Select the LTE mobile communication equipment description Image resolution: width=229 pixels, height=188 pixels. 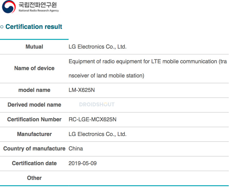148,69
